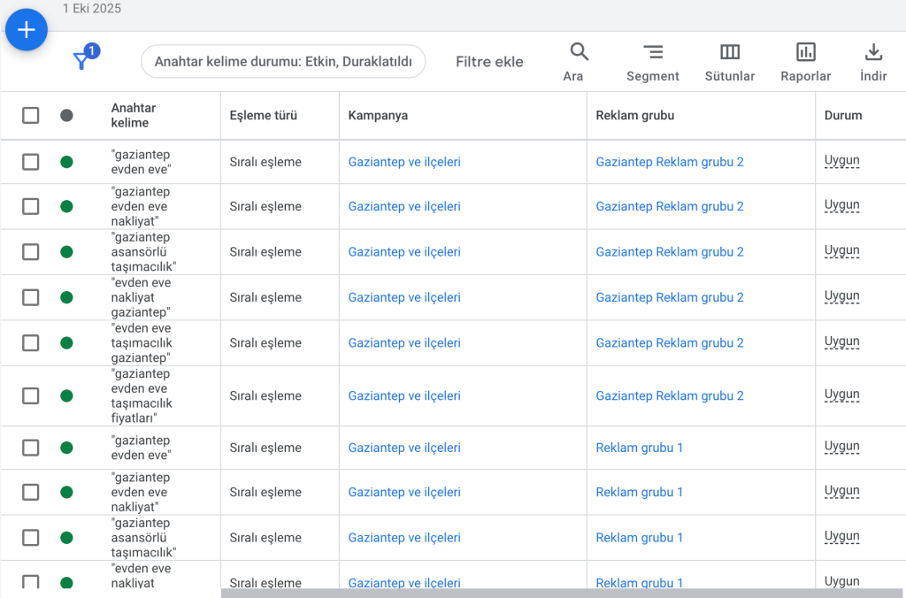Edit the keyword status filter chip
Viewport: 906px width, 598px height.
click(283, 62)
